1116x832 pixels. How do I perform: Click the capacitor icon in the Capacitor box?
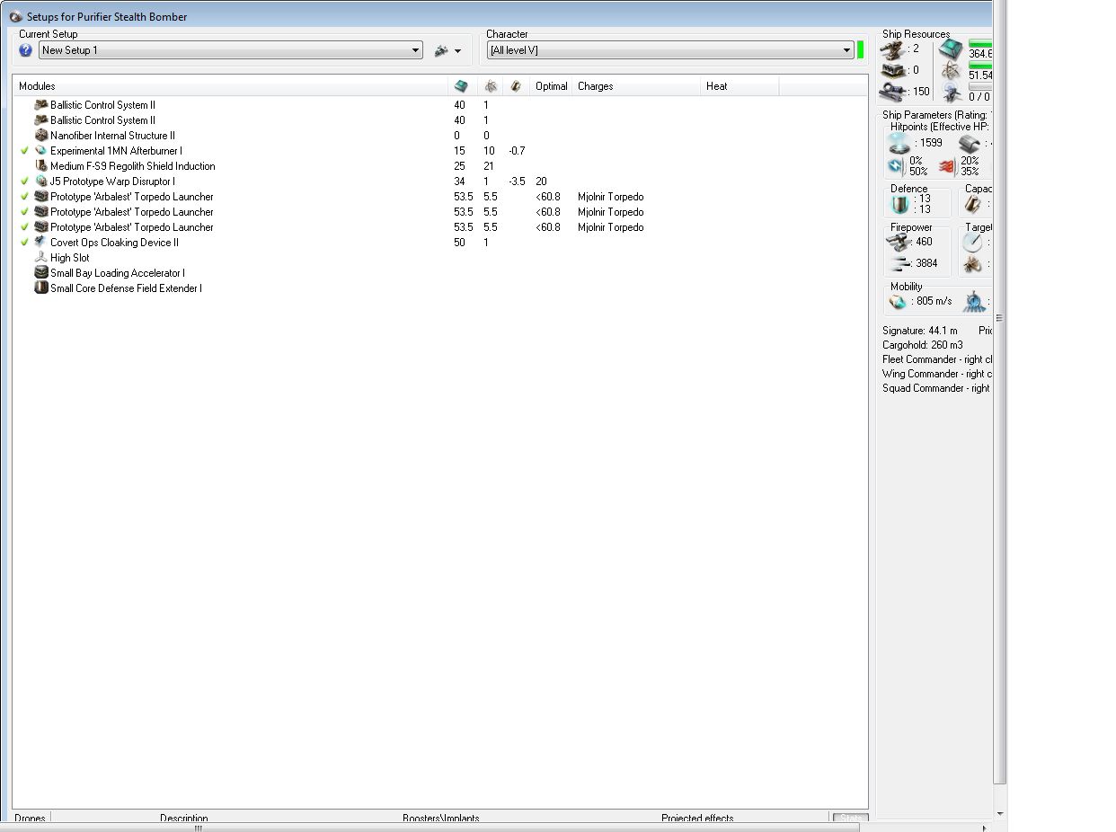973,205
